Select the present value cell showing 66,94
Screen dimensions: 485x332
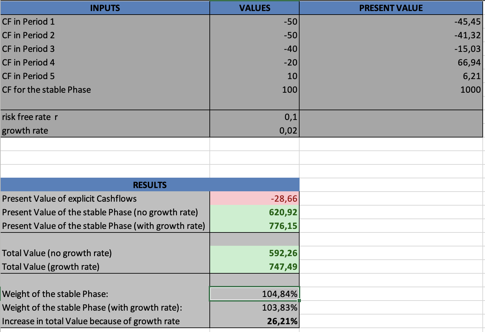click(x=391, y=63)
